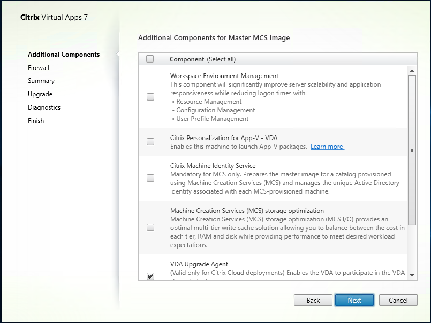Check MCS storage optimization checkbox

150,227
